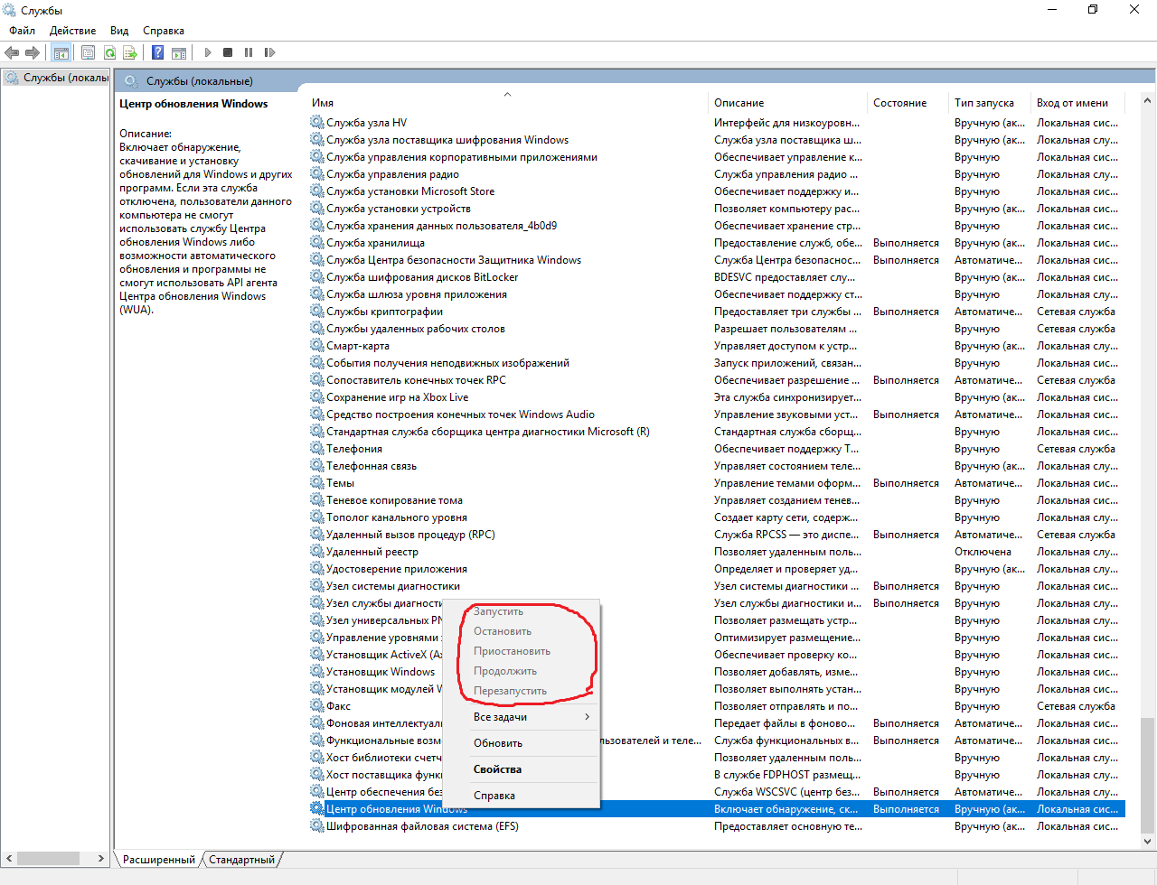Click the green Refresh toolbar icon
1157x885 pixels.
pos(109,52)
